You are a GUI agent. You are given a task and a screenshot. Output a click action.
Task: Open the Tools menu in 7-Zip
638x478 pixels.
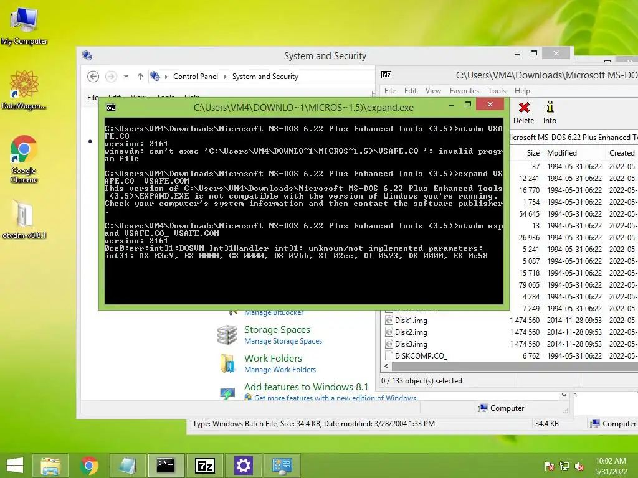pyautogui.click(x=497, y=91)
